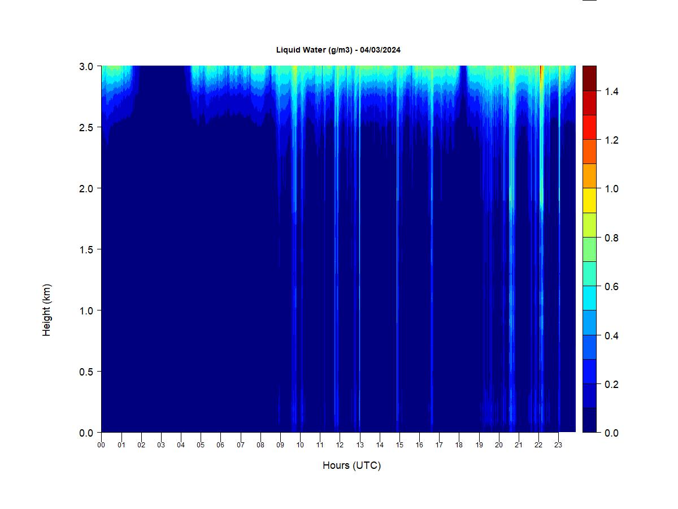The height and width of the screenshot is (509, 678).
Task: Click hour label 20 on time axis
Action: click(499, 445)
